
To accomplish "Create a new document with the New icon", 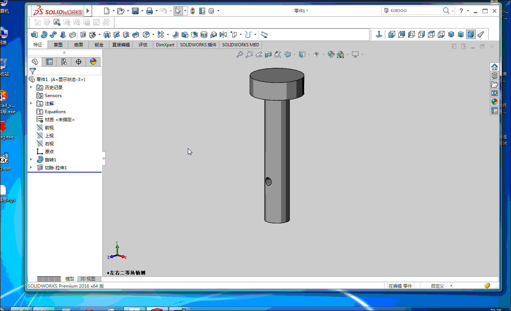I will click(x=107, y=11).
